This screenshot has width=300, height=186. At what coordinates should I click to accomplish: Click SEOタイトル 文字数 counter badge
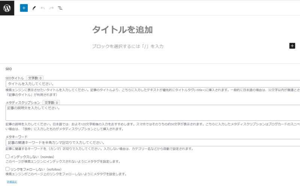coord(36,78)
